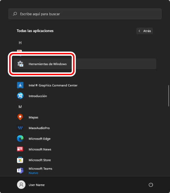The width and height of the screenshot is (170, 193).
Task: Open the Introducción app icon
Action: click(x=20, y=96)
